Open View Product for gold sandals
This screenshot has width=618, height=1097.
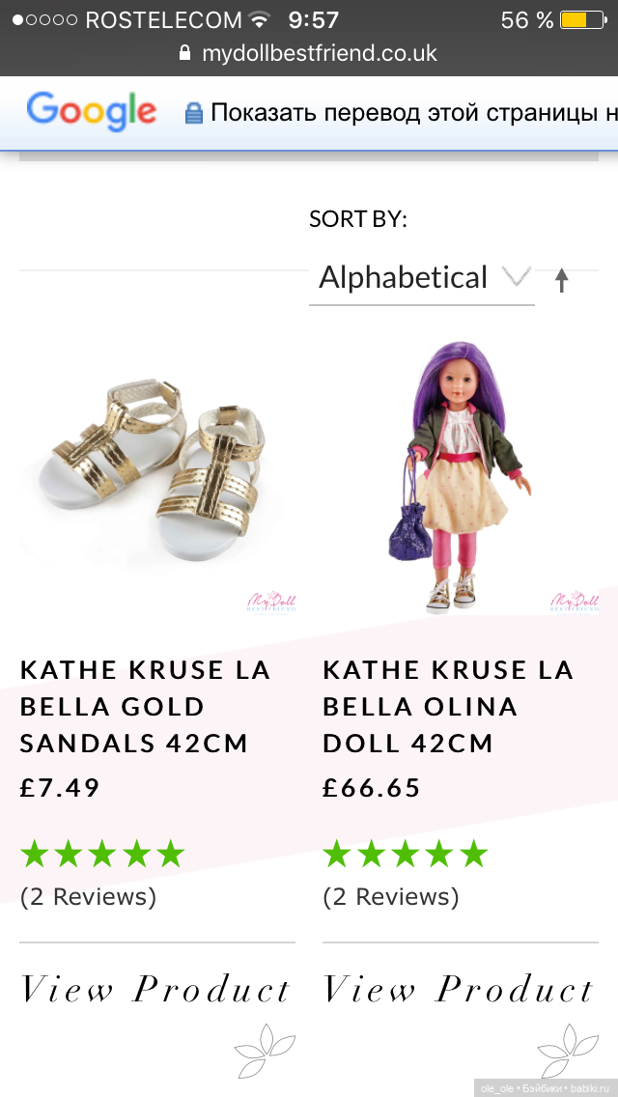[x=156, y=990]
